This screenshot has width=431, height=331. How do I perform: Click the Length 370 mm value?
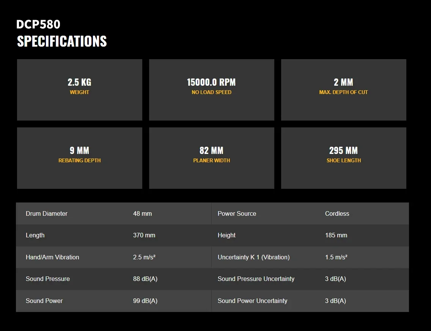pos(144,235)
